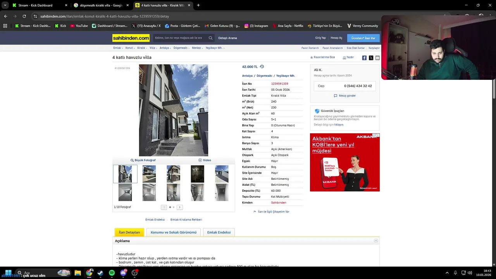Click the search magnifier icon in header

pos(210,38)
